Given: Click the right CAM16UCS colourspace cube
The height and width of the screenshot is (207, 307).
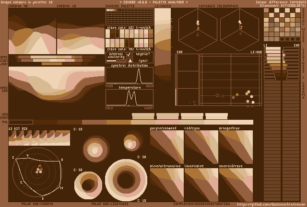Looking at the screenshot, I should point(240,29).
